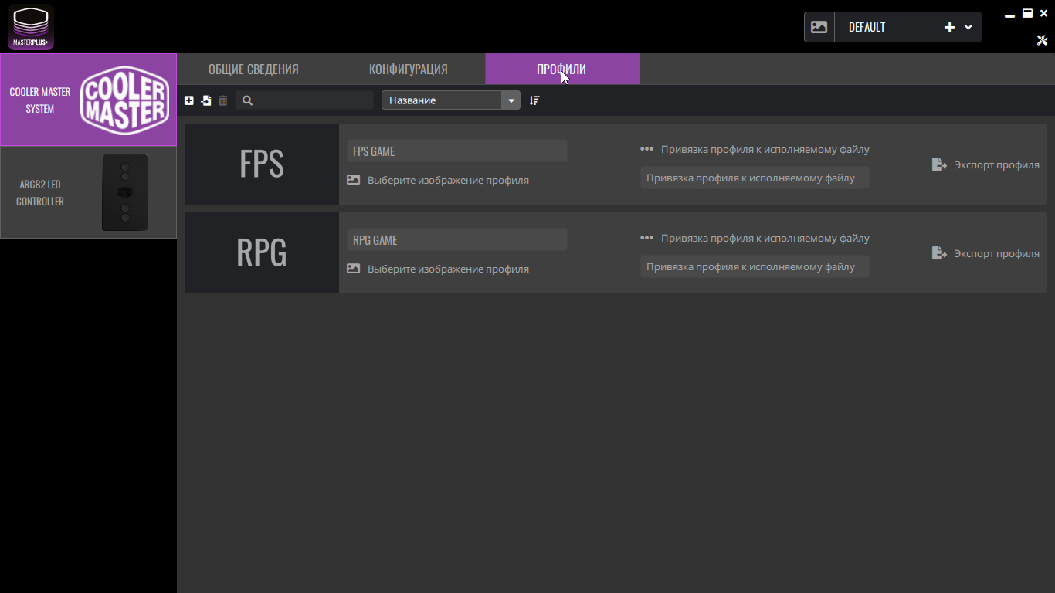Click the export icon for RPG profile
The height and width of the screenshot is (593, 1055).
tap(940, 253)
